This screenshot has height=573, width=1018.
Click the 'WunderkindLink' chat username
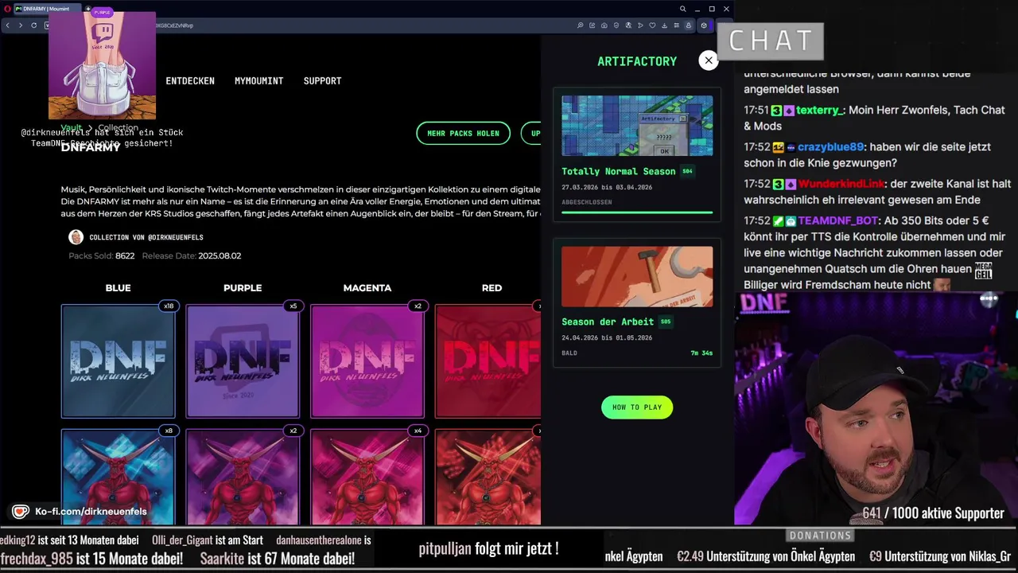pos(841,184)
